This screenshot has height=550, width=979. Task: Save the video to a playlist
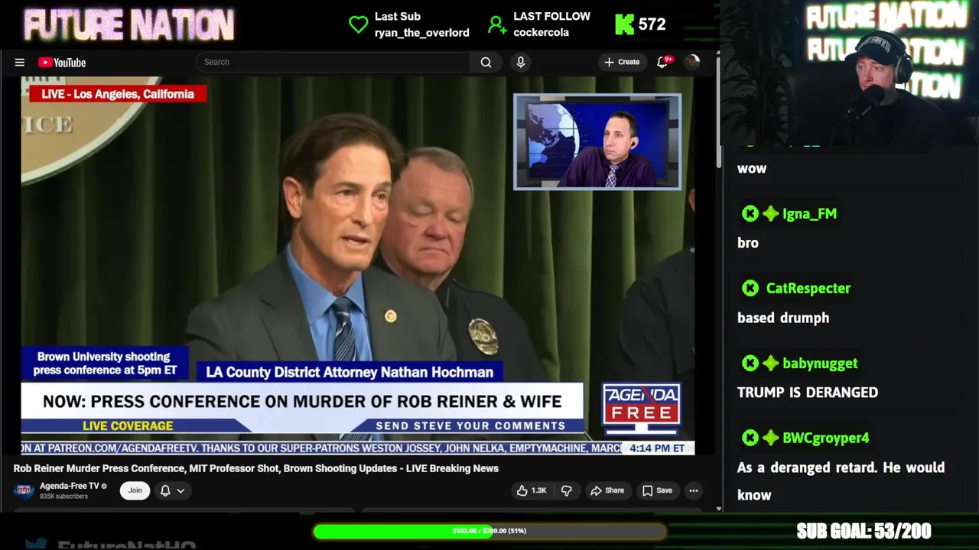pos(657,490)
